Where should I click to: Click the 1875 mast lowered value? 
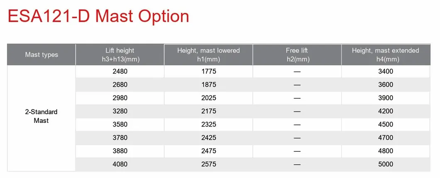pos(208,85)
